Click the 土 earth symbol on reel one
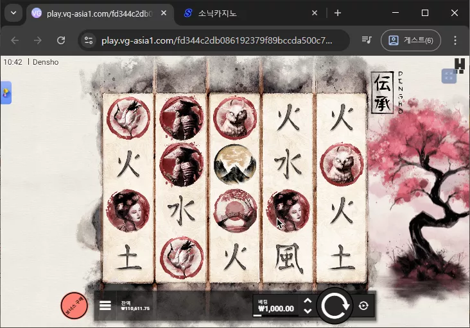The width and height of the screenshot is (470, 328). click(x=128, y=258)
